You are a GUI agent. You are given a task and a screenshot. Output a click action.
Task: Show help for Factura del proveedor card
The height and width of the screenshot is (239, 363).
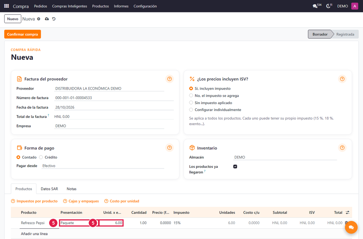click(x=169, y=79)
